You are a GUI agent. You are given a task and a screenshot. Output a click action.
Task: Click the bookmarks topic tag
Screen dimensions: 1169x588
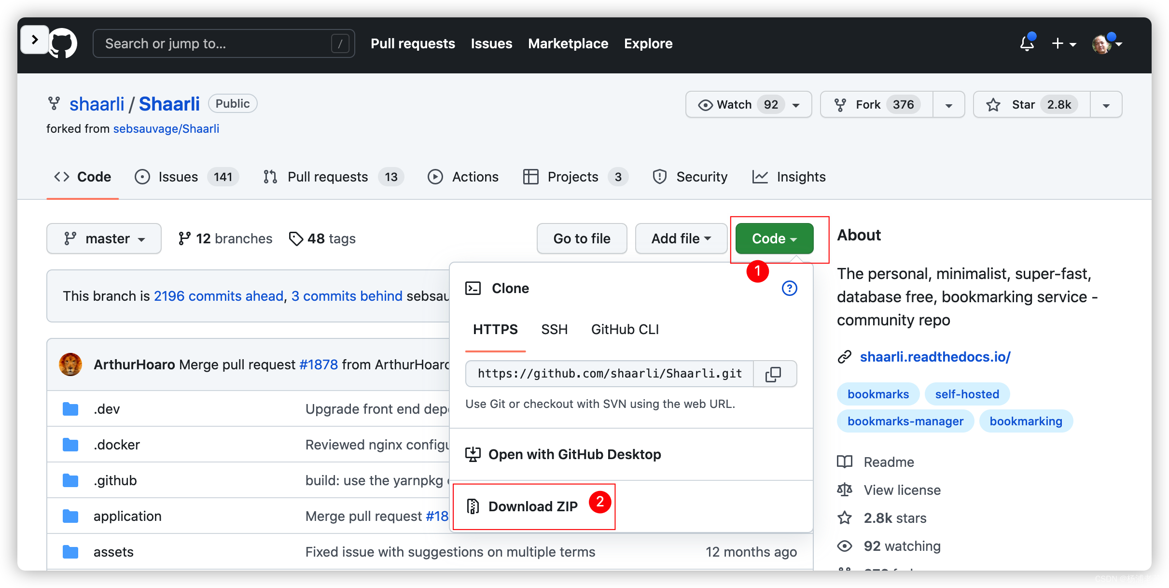coord(878,394)
